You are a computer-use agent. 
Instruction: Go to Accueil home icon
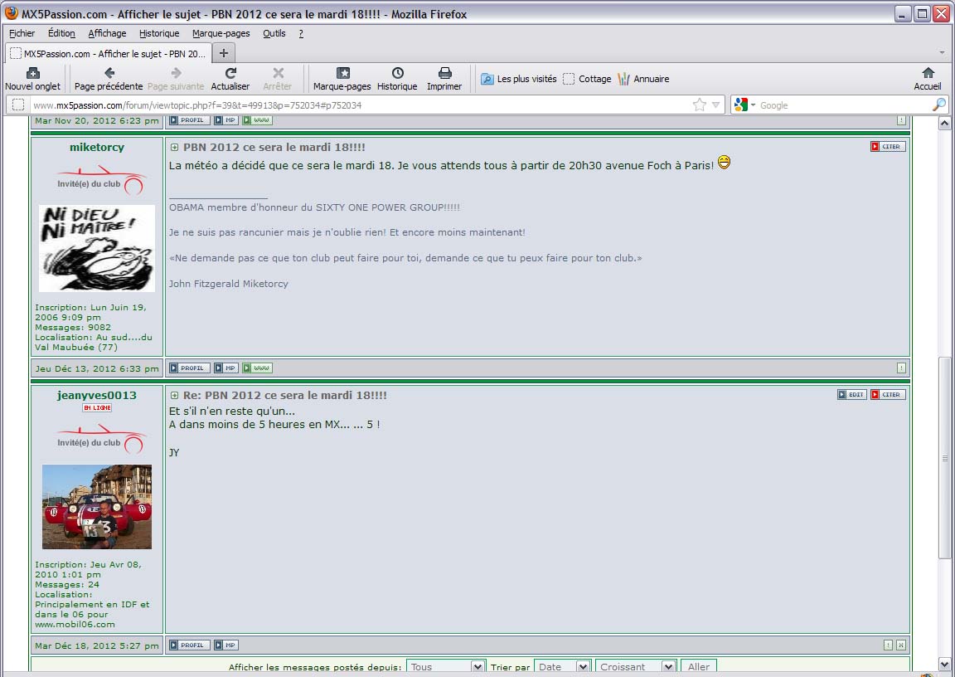928,74
